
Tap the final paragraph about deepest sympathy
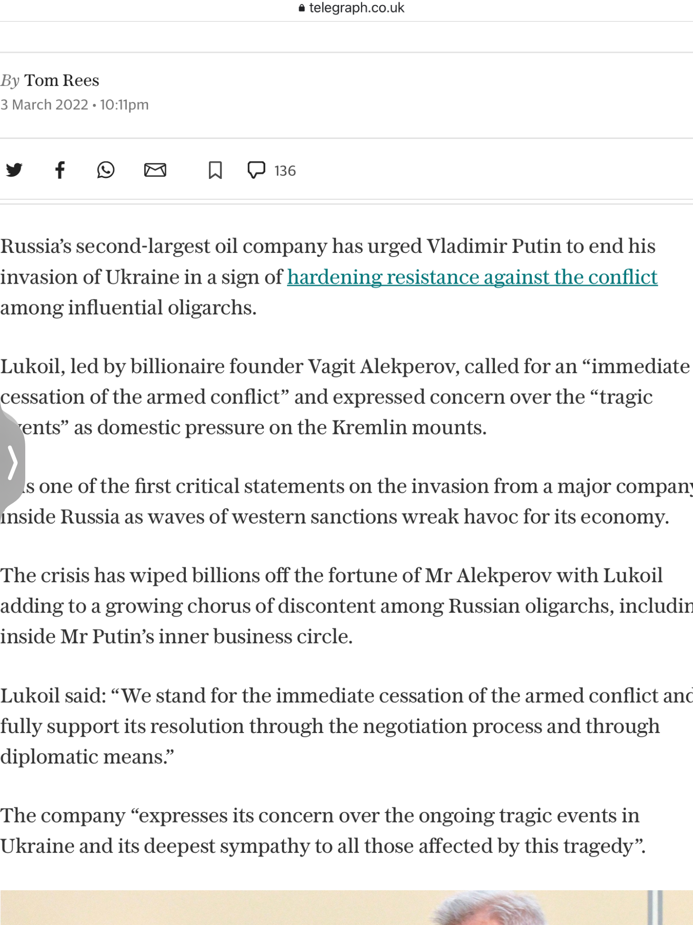pos(323,831)
